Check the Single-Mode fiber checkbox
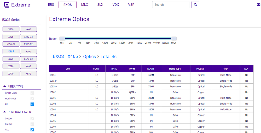 [x=32, y=93]
